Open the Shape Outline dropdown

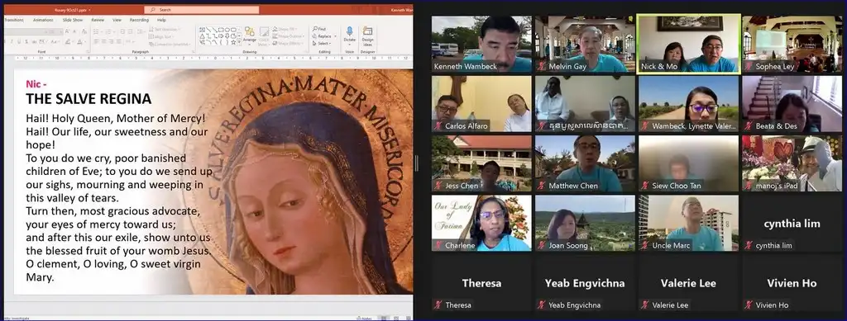(x=289, y=36)
